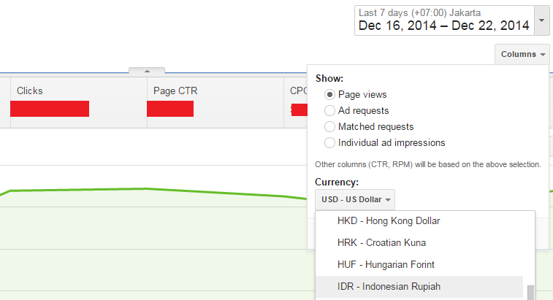Click the currency list scrollbar thumb
Image resolution: width=553 pixels, height=300 pixels.
click(531, 293)
